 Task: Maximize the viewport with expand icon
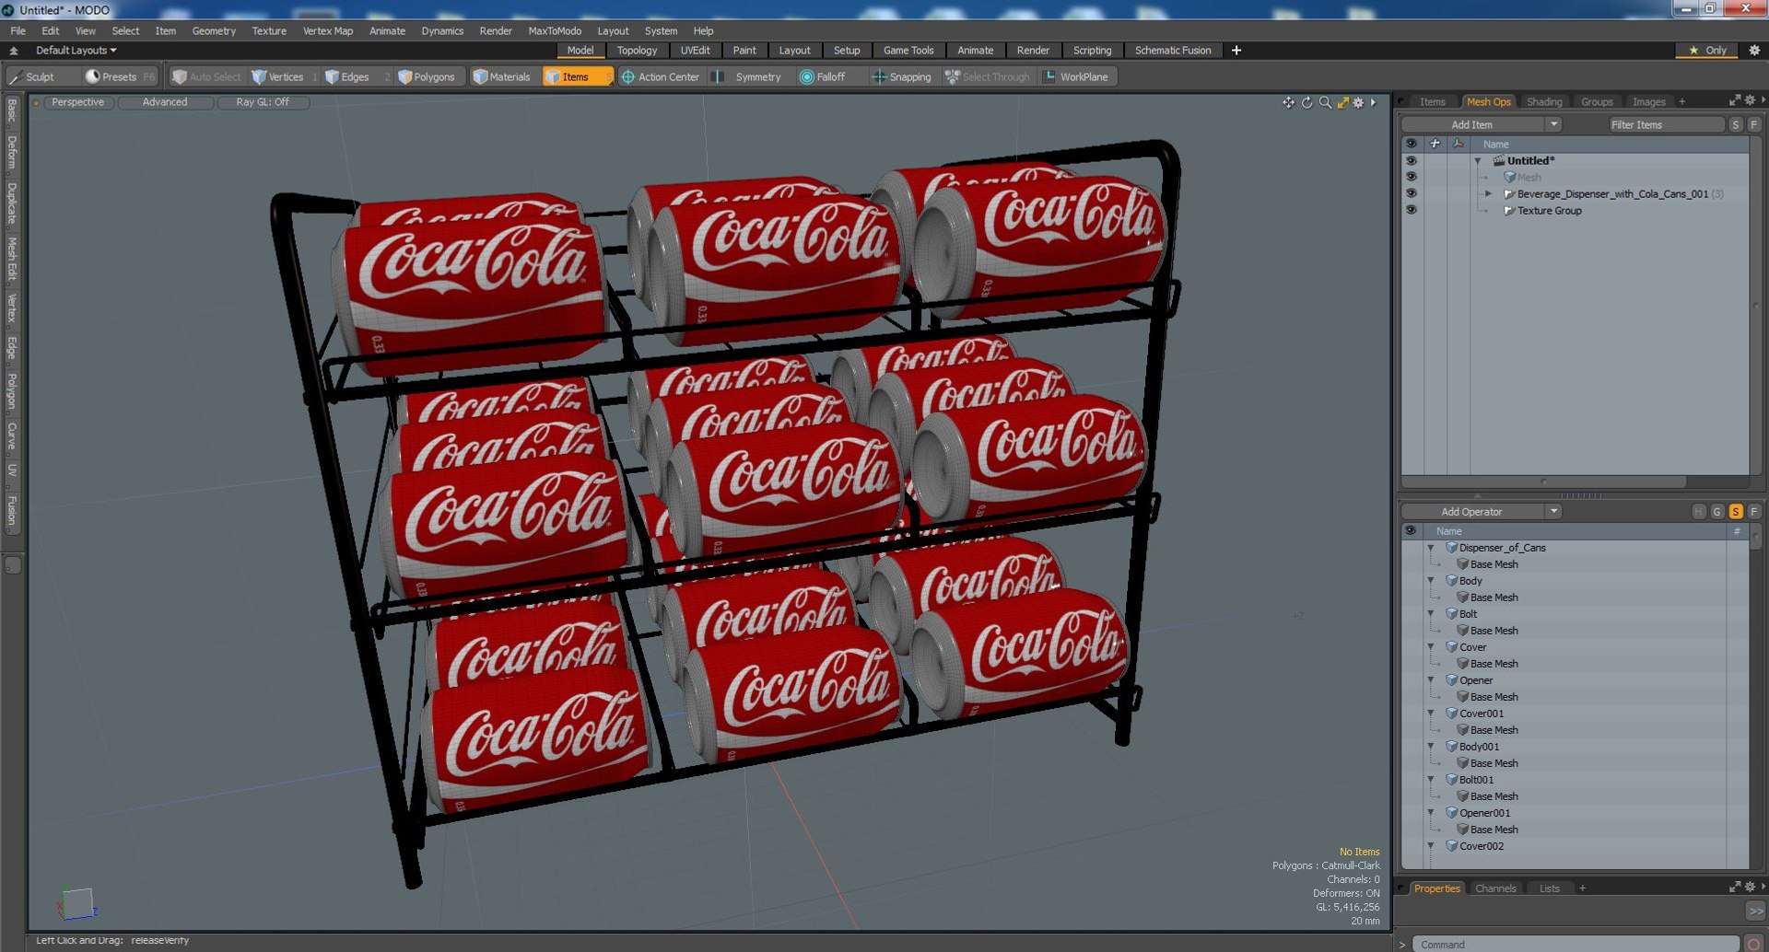pos(1342,102)
